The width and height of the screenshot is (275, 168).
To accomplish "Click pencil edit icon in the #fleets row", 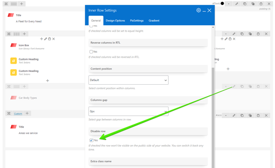I will click(x=236, y=4).
